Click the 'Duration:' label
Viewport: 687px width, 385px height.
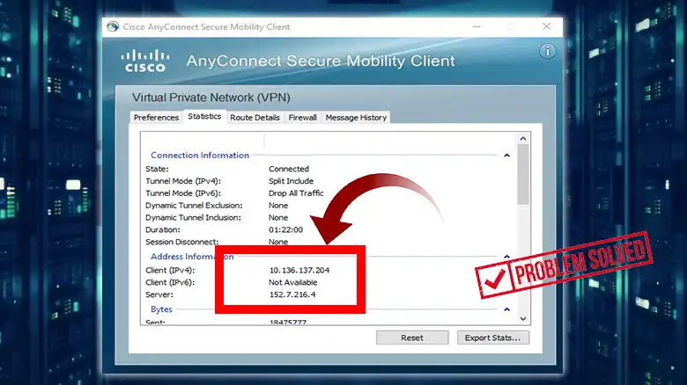point(163,229)
